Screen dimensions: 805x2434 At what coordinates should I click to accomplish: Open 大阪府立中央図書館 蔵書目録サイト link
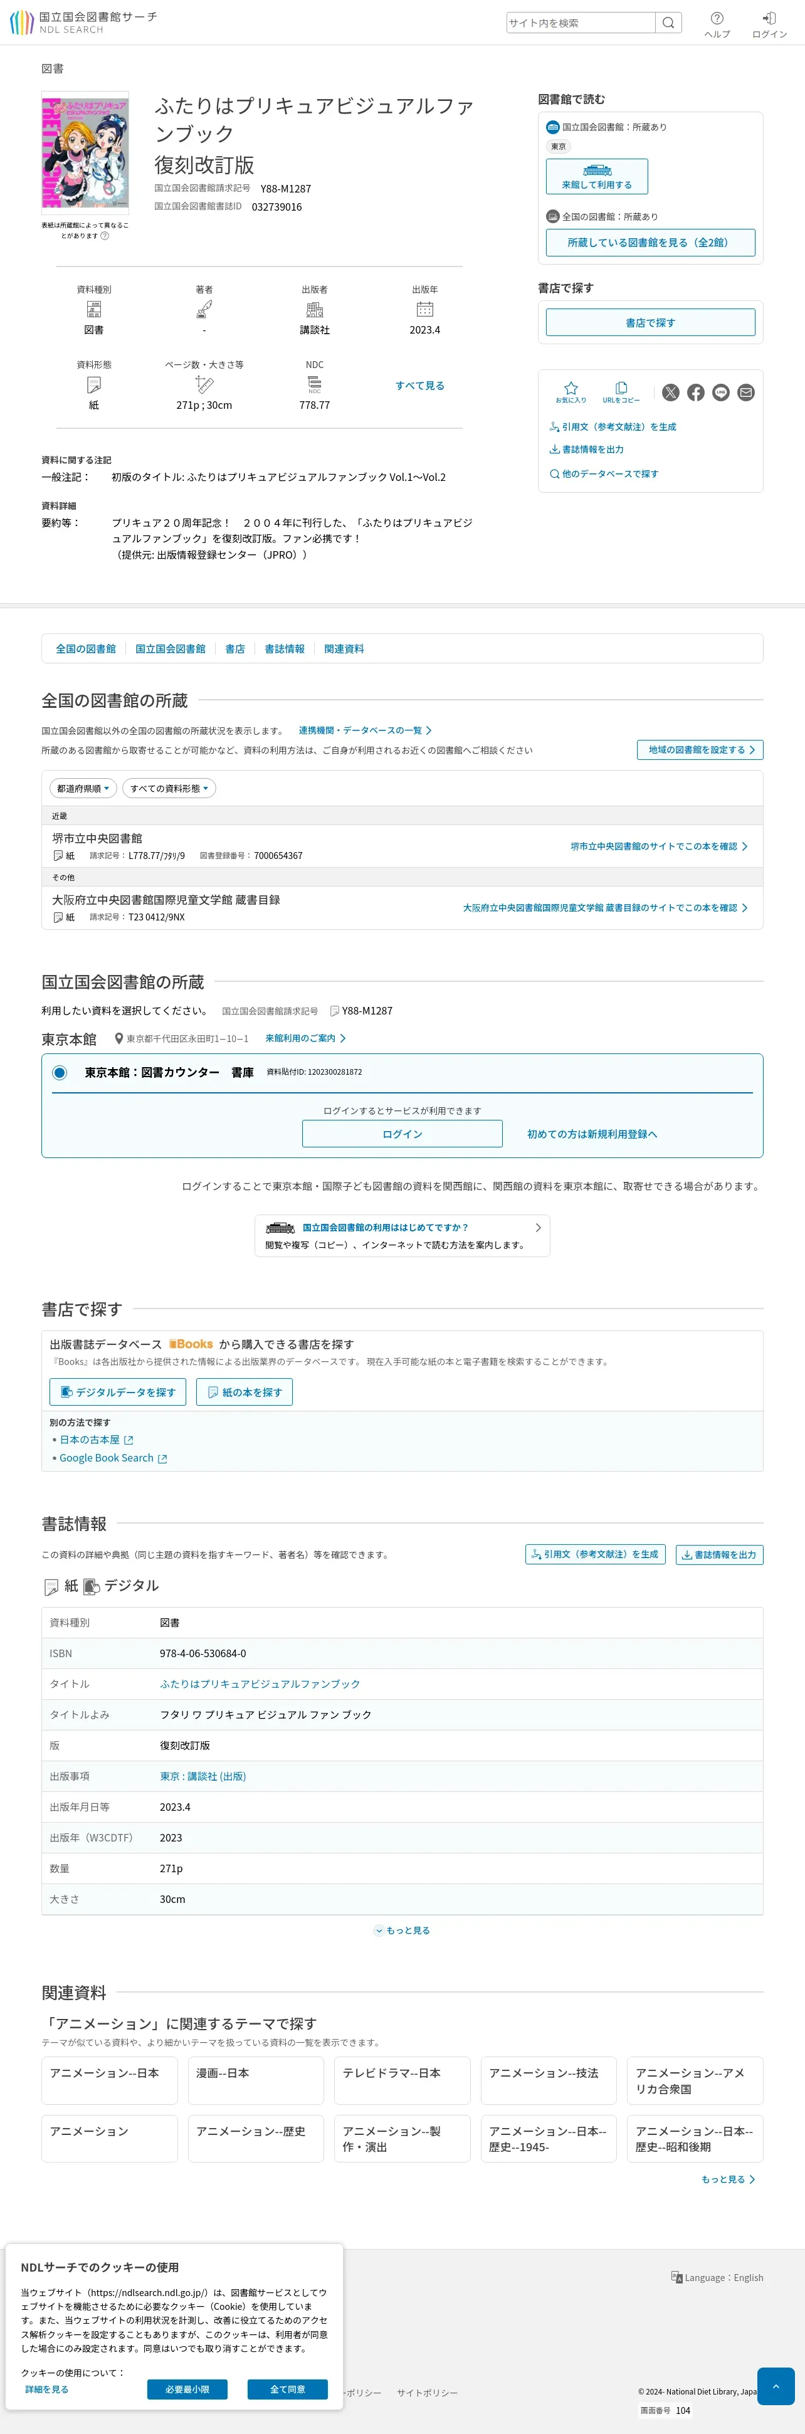pyautogui.click(x=605, y=908)
